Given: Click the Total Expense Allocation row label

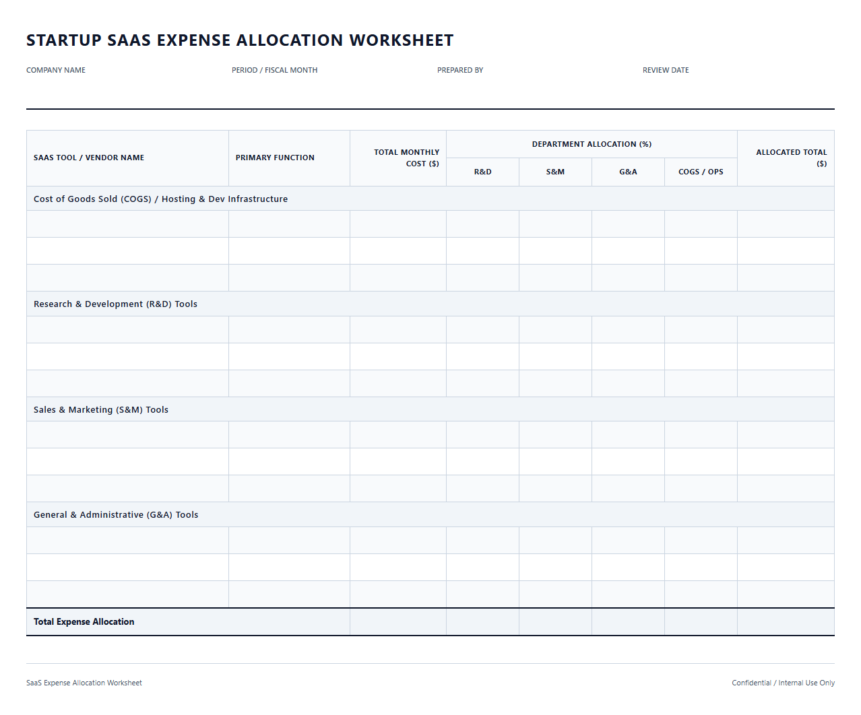Looking at the screenshot, I should (84, 622).
